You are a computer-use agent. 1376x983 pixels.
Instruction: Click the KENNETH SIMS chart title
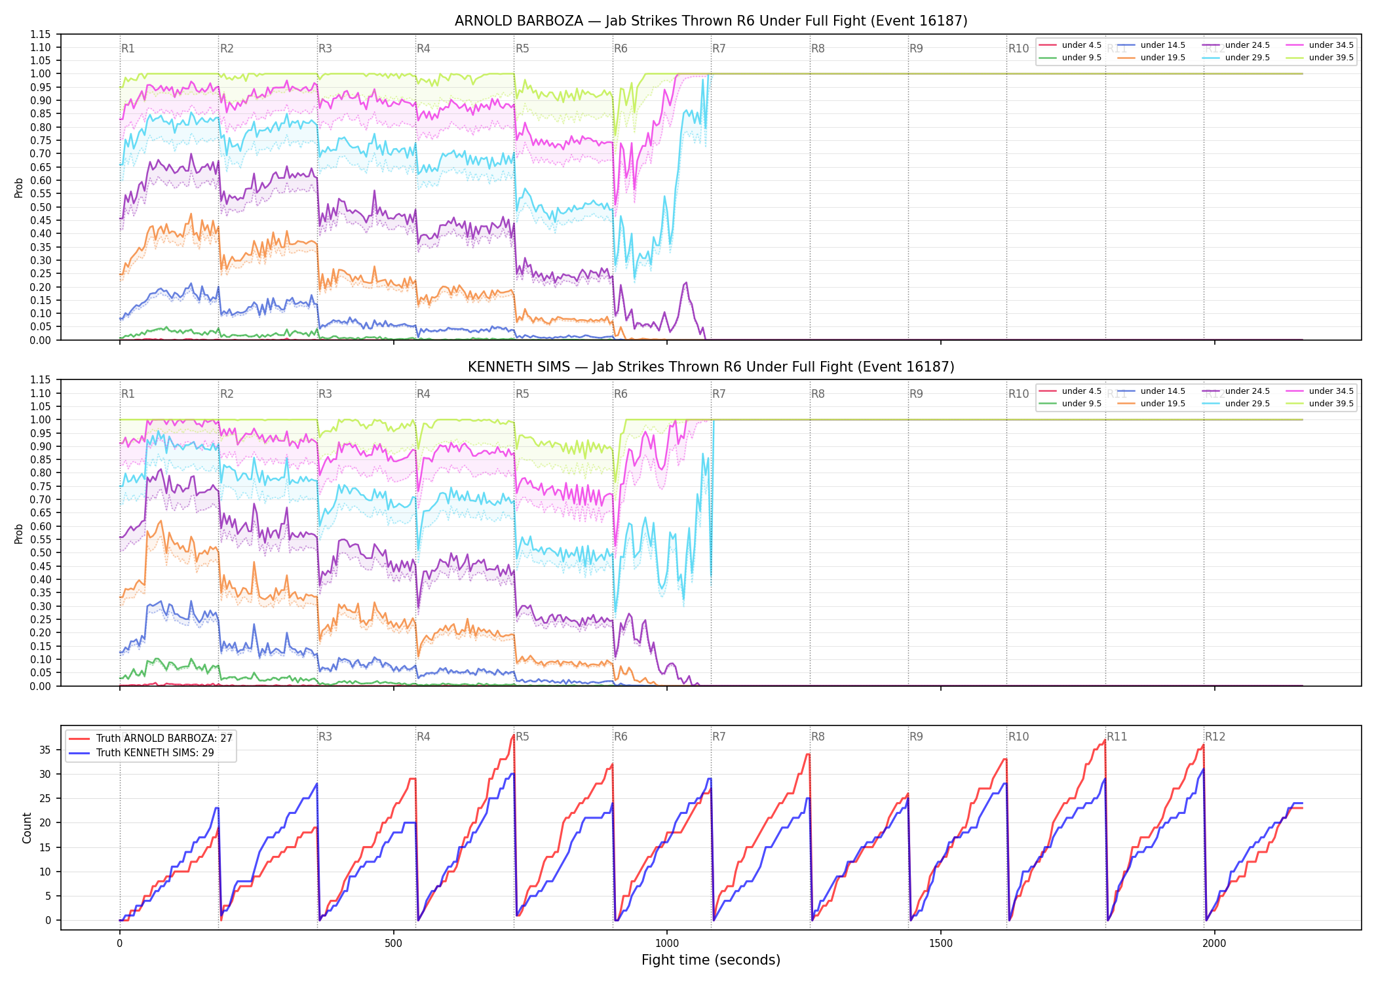[x=711, y=367]
